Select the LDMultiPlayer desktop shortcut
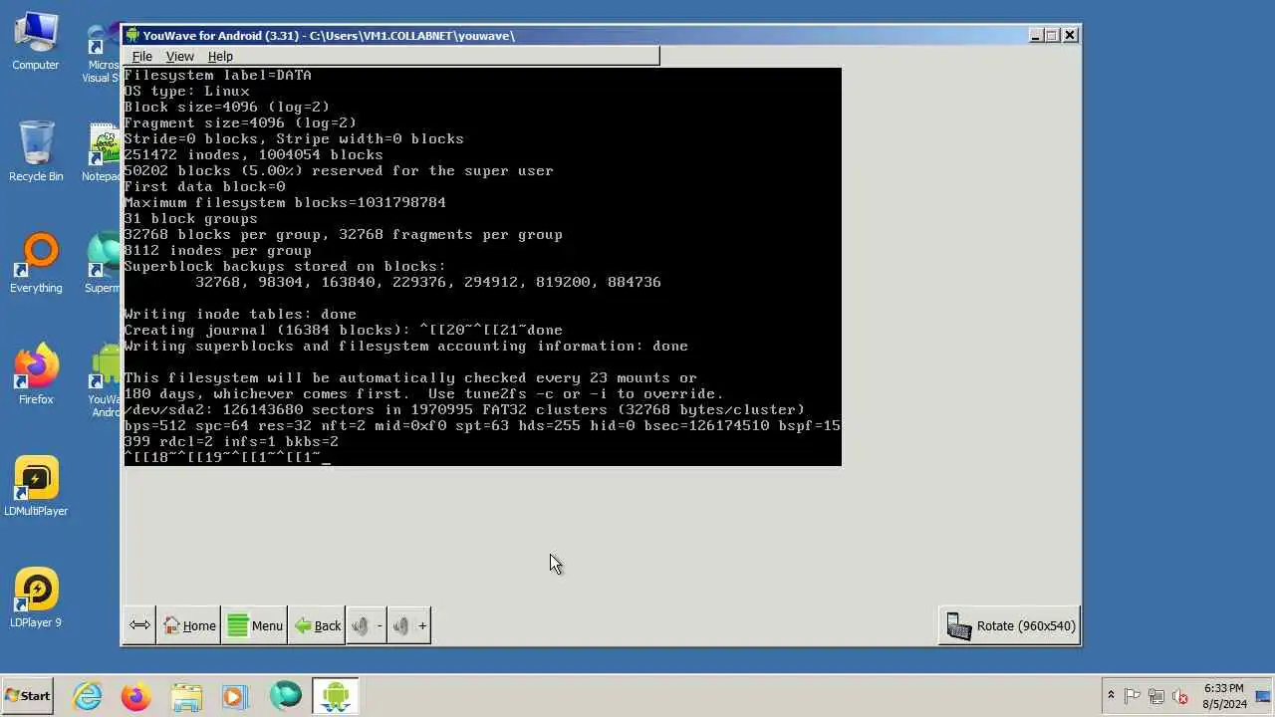This screenshot has width=1275, height=717. [x=36, y=487]
